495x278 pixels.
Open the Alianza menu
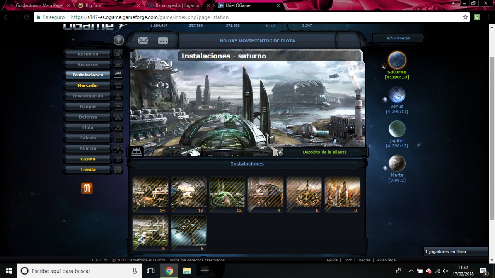click(88, 148)
